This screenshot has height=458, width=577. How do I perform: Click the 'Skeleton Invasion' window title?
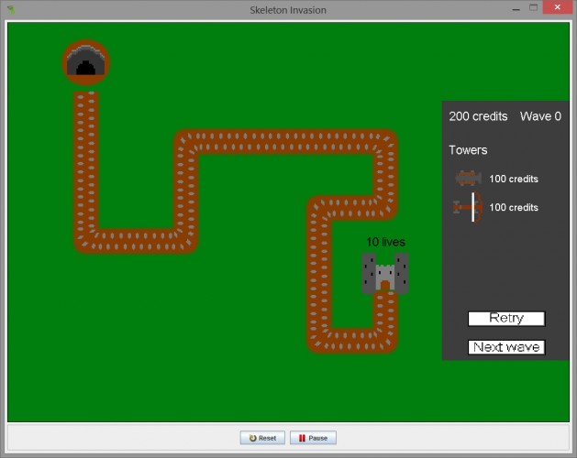(x=288, y=10)
